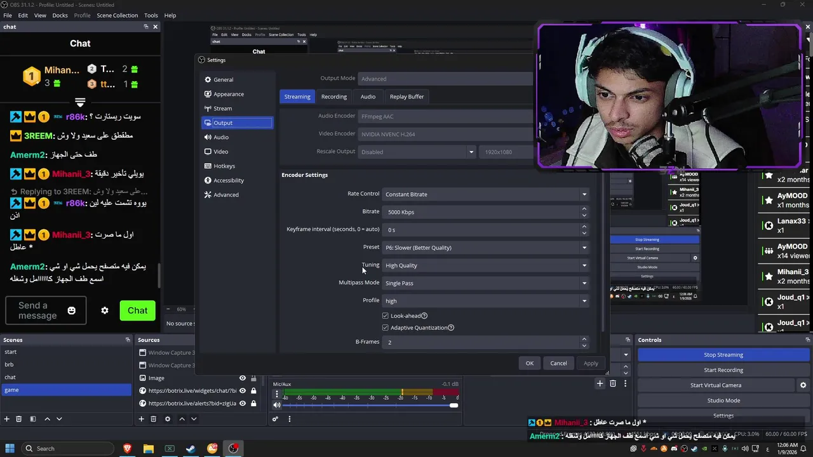
Task: Click the green Chat send button
Action: (x=137, y=310)
